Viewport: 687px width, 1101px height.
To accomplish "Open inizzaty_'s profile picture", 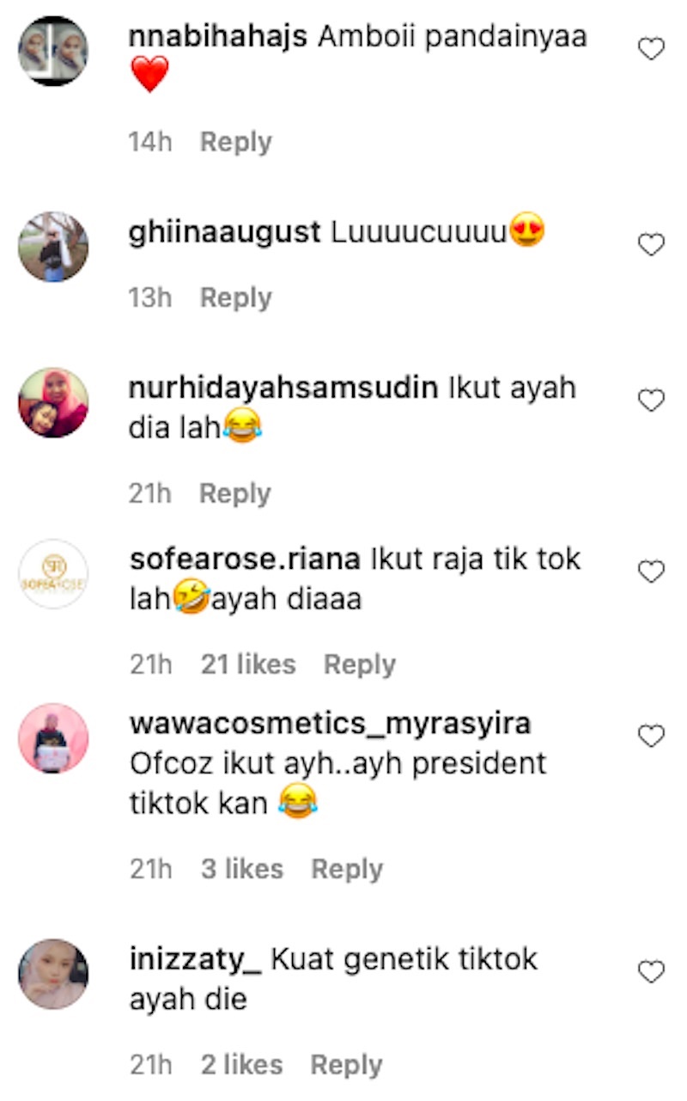I will pos(53,974).
